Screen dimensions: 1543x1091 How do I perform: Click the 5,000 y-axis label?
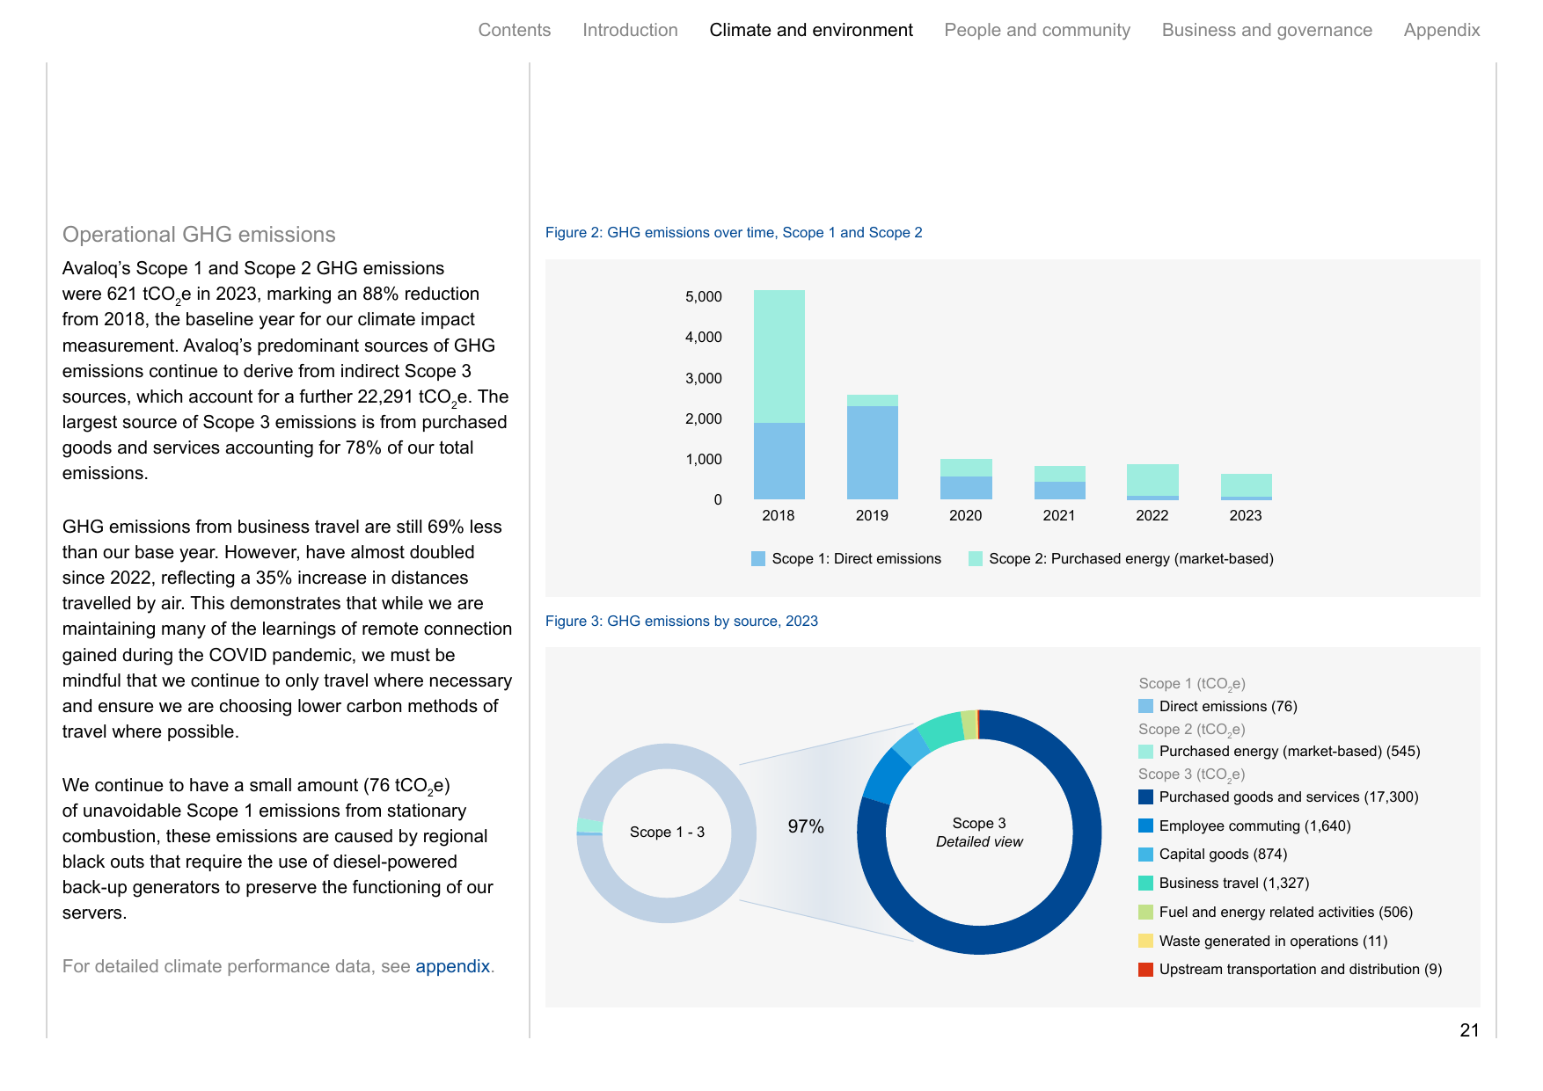point(704,296)
